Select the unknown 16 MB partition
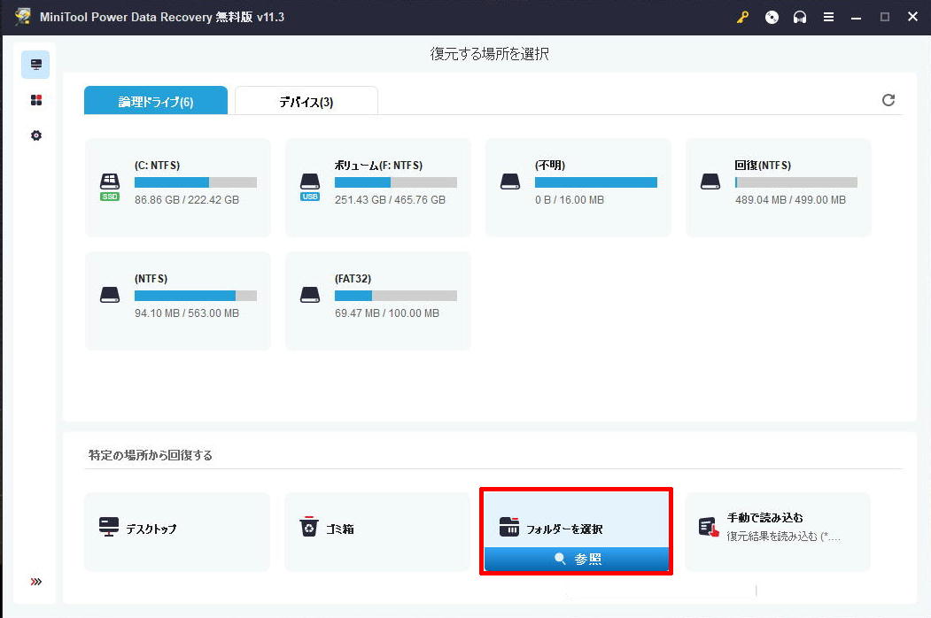Screen dimensions: 931x618 pos(578,186)
